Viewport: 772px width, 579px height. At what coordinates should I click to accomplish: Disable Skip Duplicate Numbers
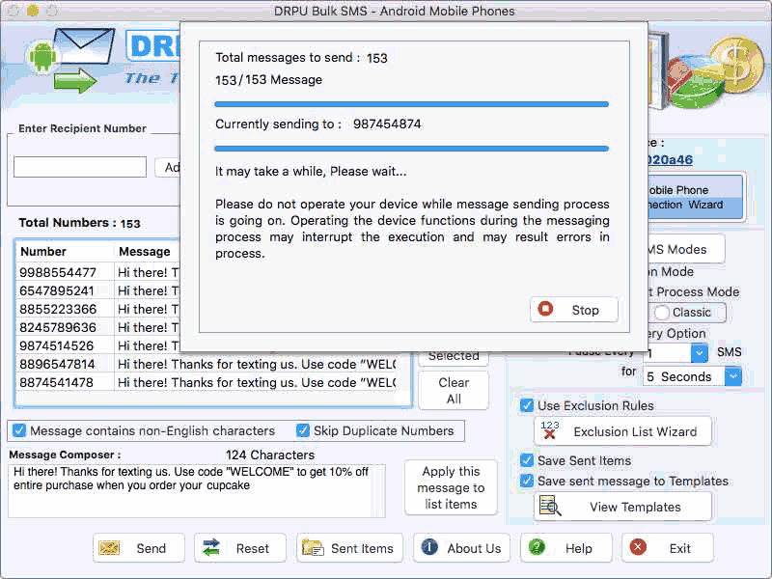(302, 430)
